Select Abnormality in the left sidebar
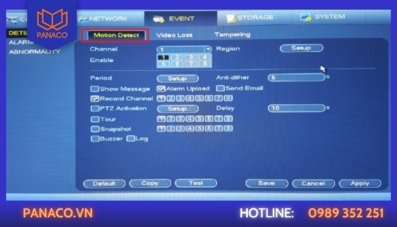The image size is (397, 227). tap(34, 52)
